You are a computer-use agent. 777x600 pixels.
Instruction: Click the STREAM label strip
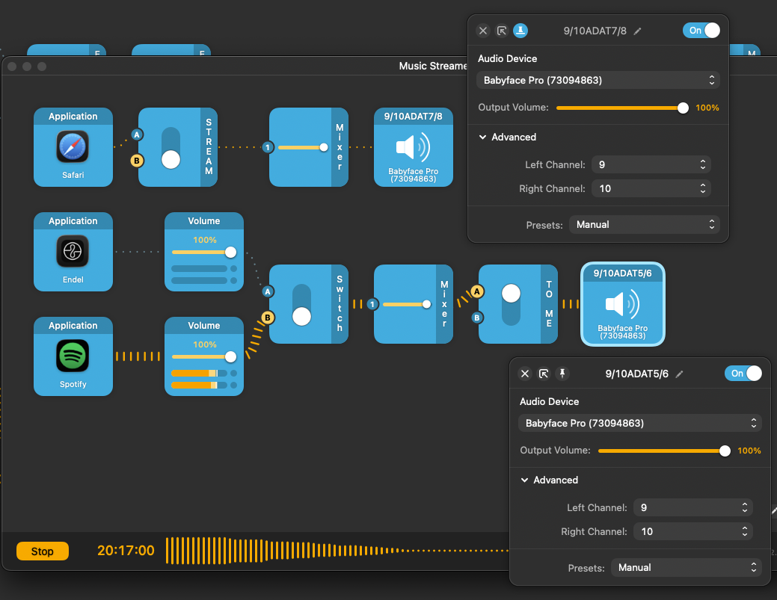point(209,147)
